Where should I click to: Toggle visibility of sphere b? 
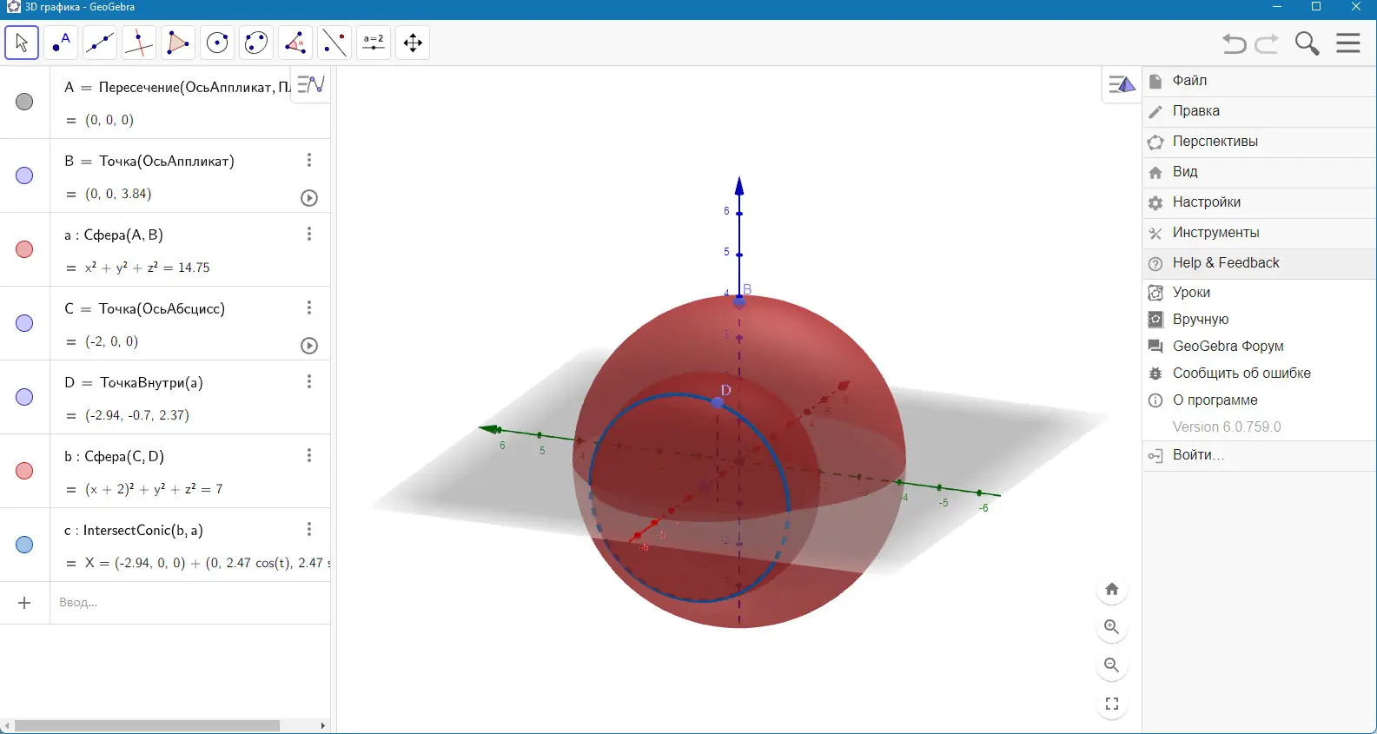(x=24, y=471)
